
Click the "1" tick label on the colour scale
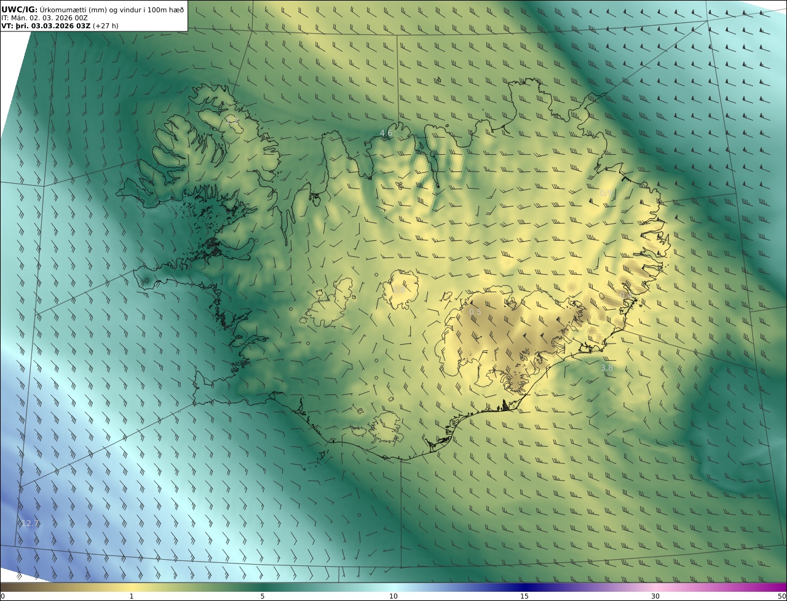[x=131, y=596]
